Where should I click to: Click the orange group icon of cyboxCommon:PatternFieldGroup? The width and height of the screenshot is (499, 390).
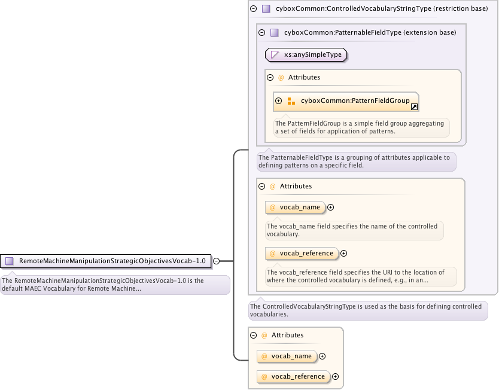(x=291, y=102)
